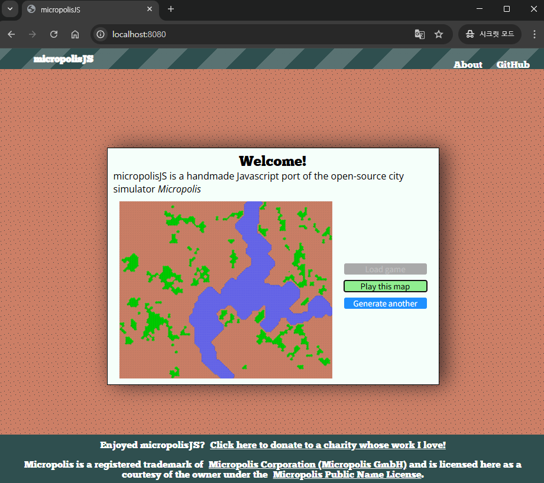Click Generate another to create a new map
544x483 pixels.
point(385,303)
